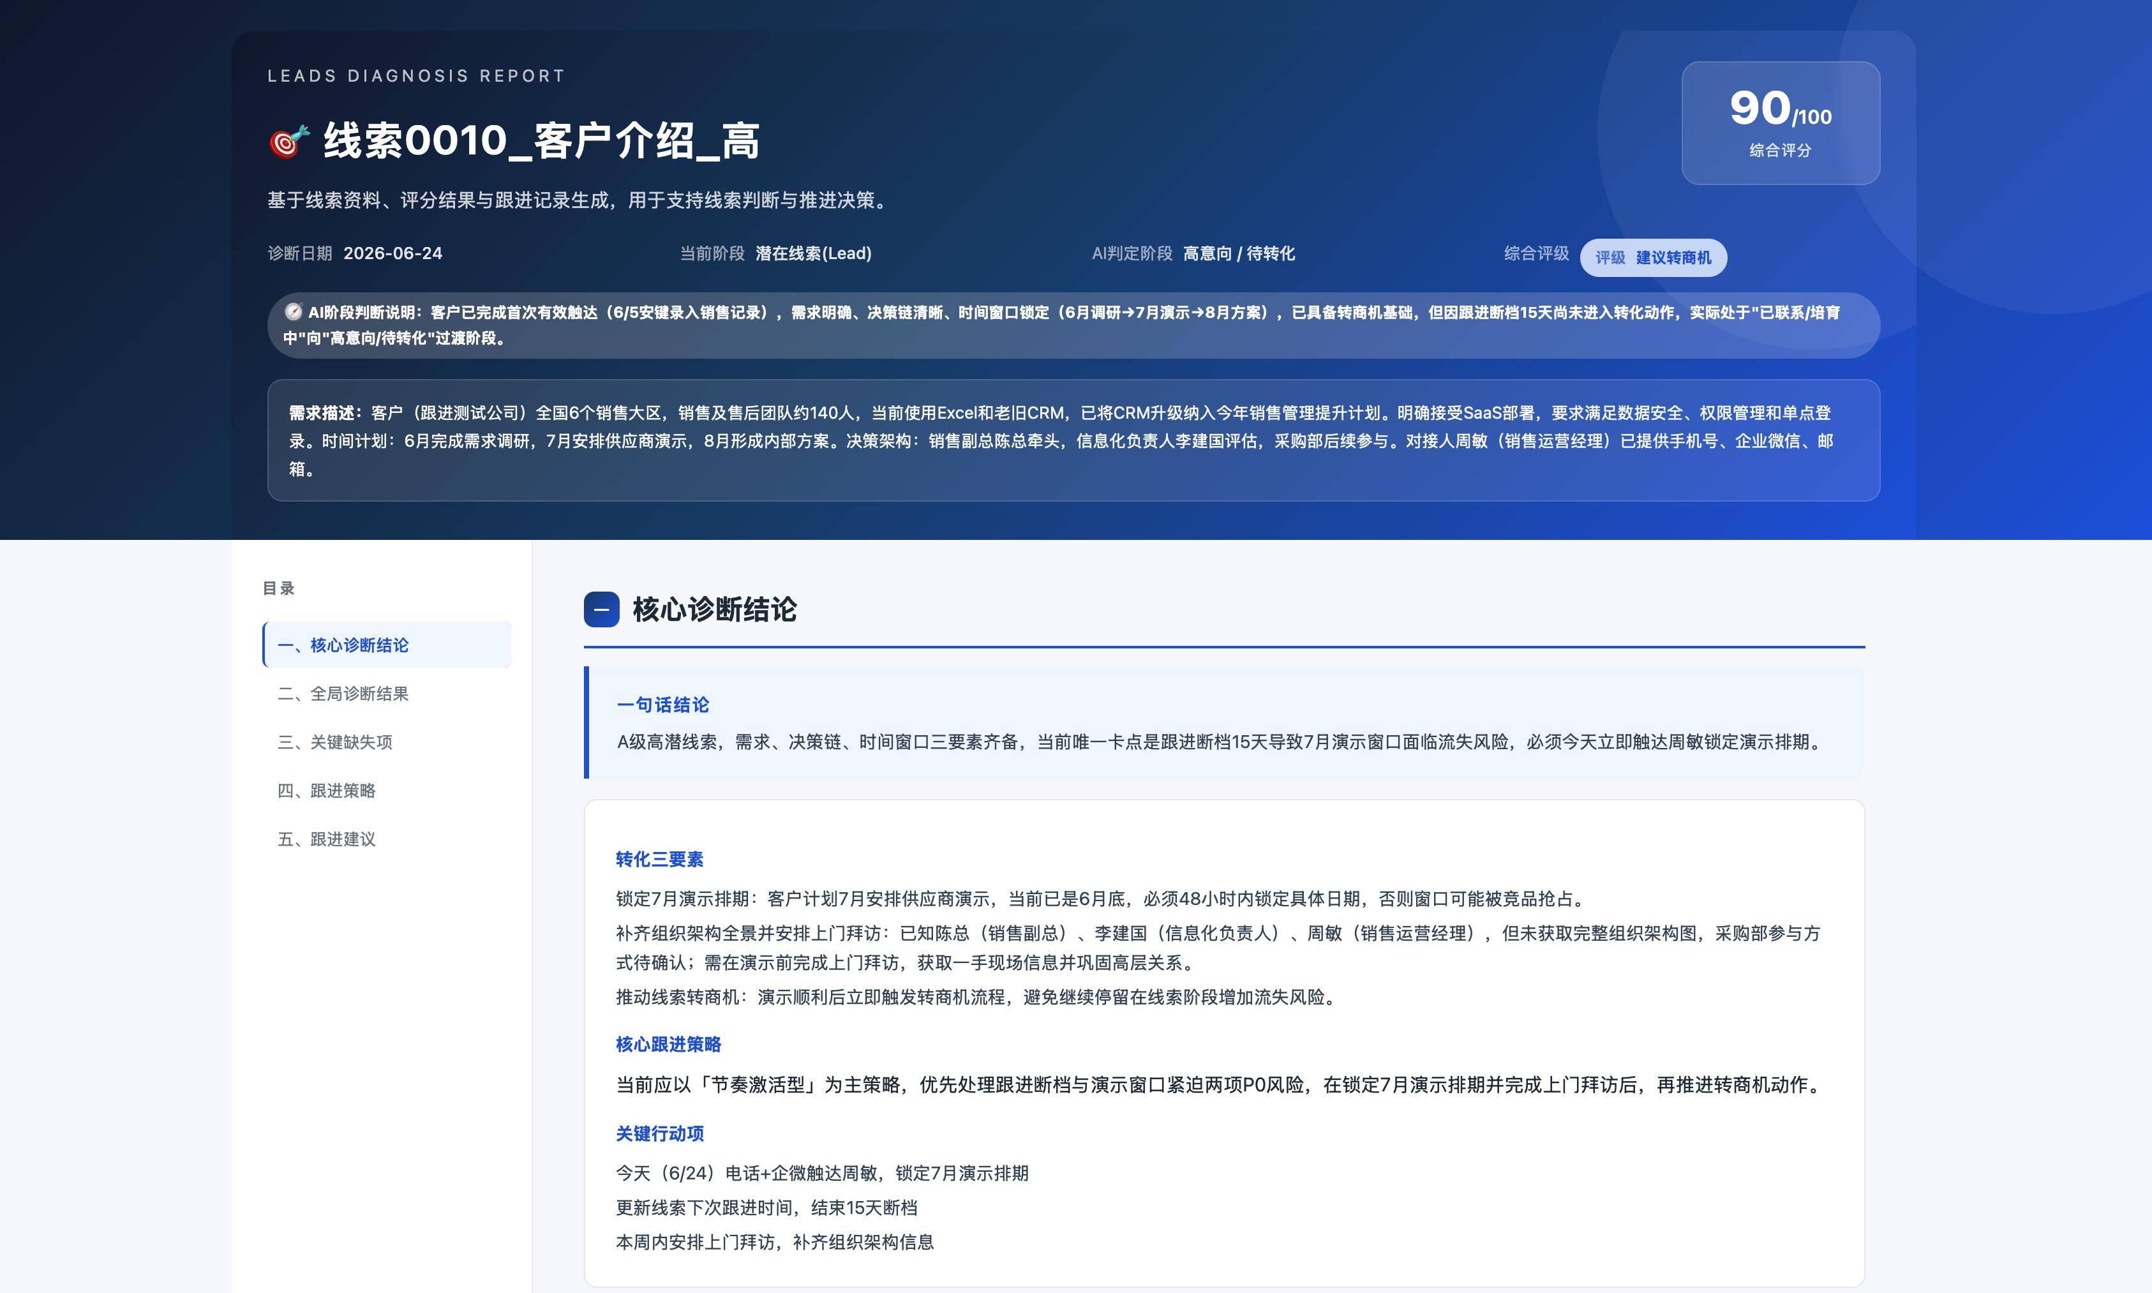Image resolution: width=2152 pixels, height=1293 pixels.
Task: Click the 综合评级 label
Action: pyautogui.click(x=1536, y=253)
